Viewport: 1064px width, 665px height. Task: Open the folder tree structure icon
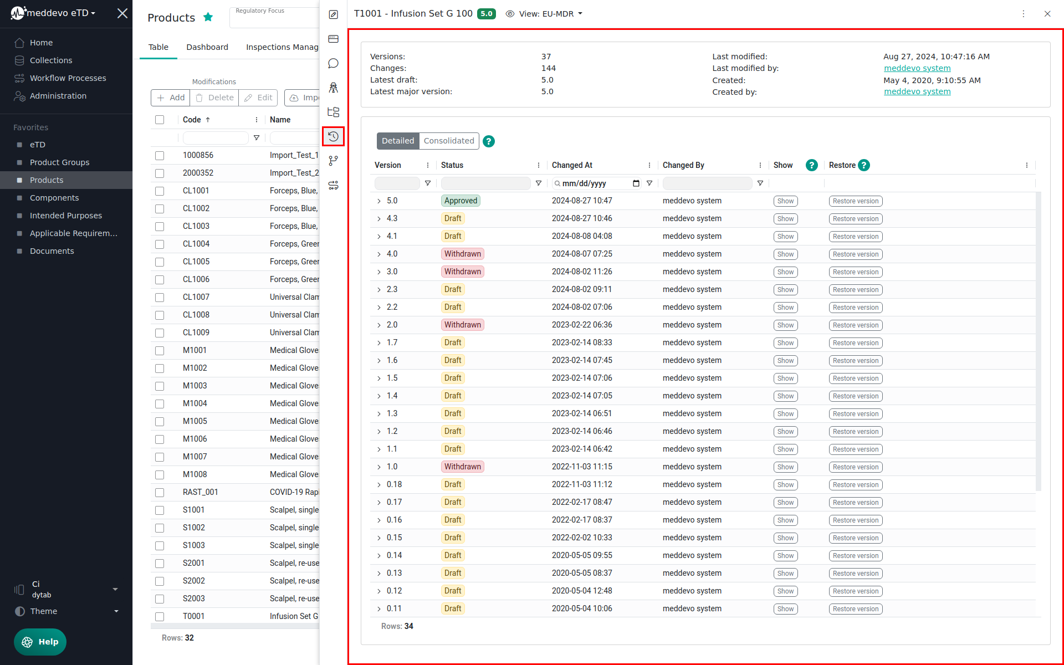point(333,112)
